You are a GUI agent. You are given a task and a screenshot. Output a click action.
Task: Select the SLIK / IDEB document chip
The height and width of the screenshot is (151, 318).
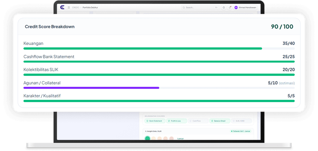tap(241, 121)
